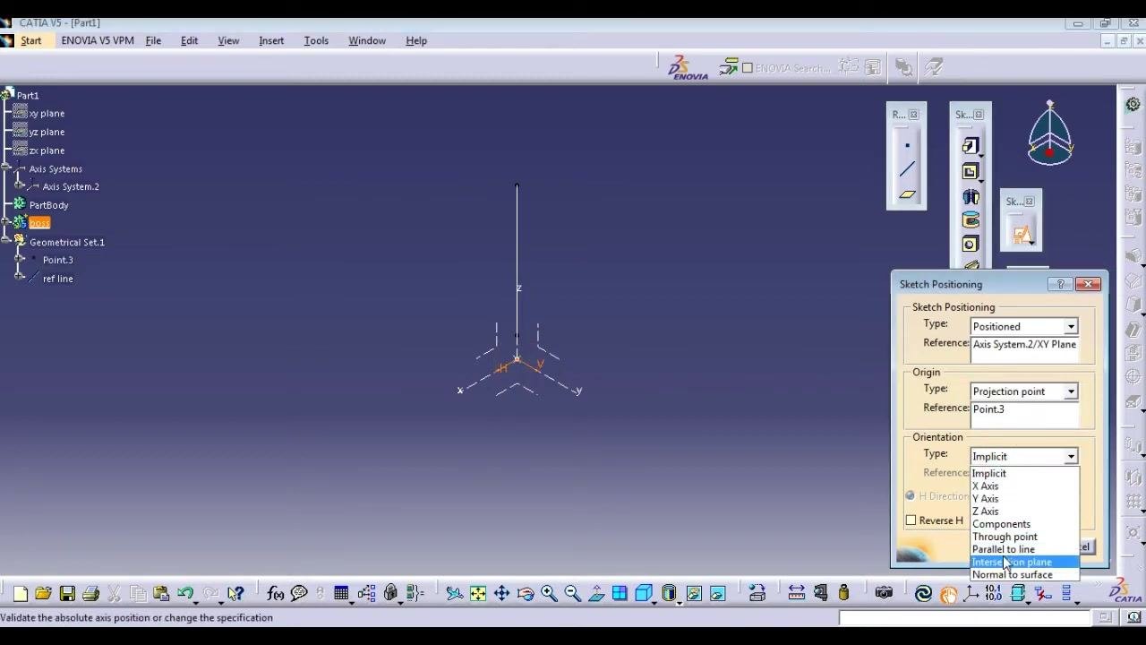Screen dimensions: 1146x645
Task: Open the Origin Type dropdown
Action: coord(1071,391)
